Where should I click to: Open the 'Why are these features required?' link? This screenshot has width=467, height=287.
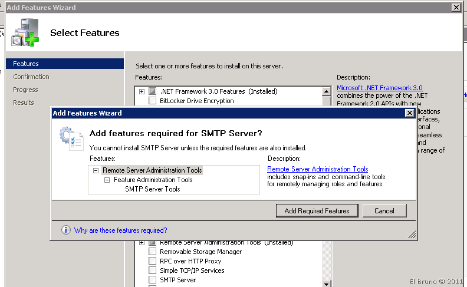tap(120, 230)
